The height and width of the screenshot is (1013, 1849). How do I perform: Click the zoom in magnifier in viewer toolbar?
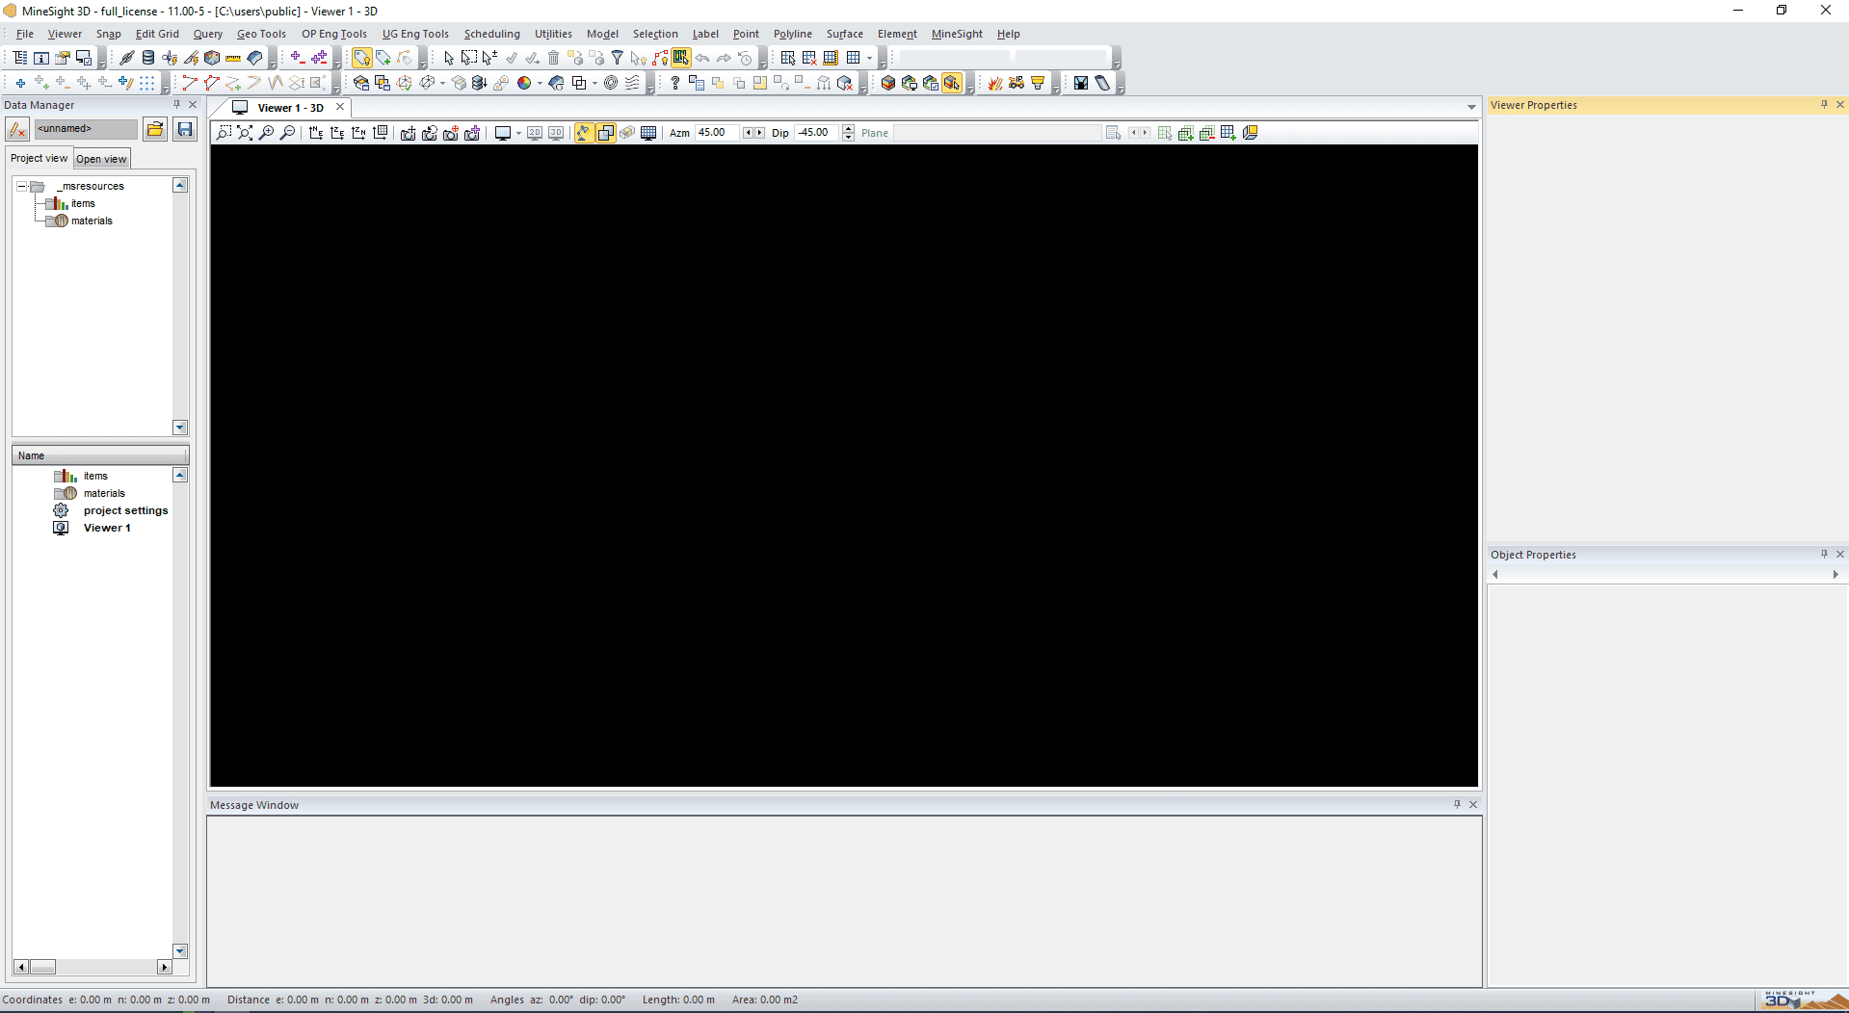(267, 133)
